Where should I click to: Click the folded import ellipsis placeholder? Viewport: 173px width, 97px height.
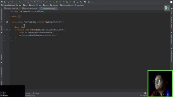[x=19, y=17]
